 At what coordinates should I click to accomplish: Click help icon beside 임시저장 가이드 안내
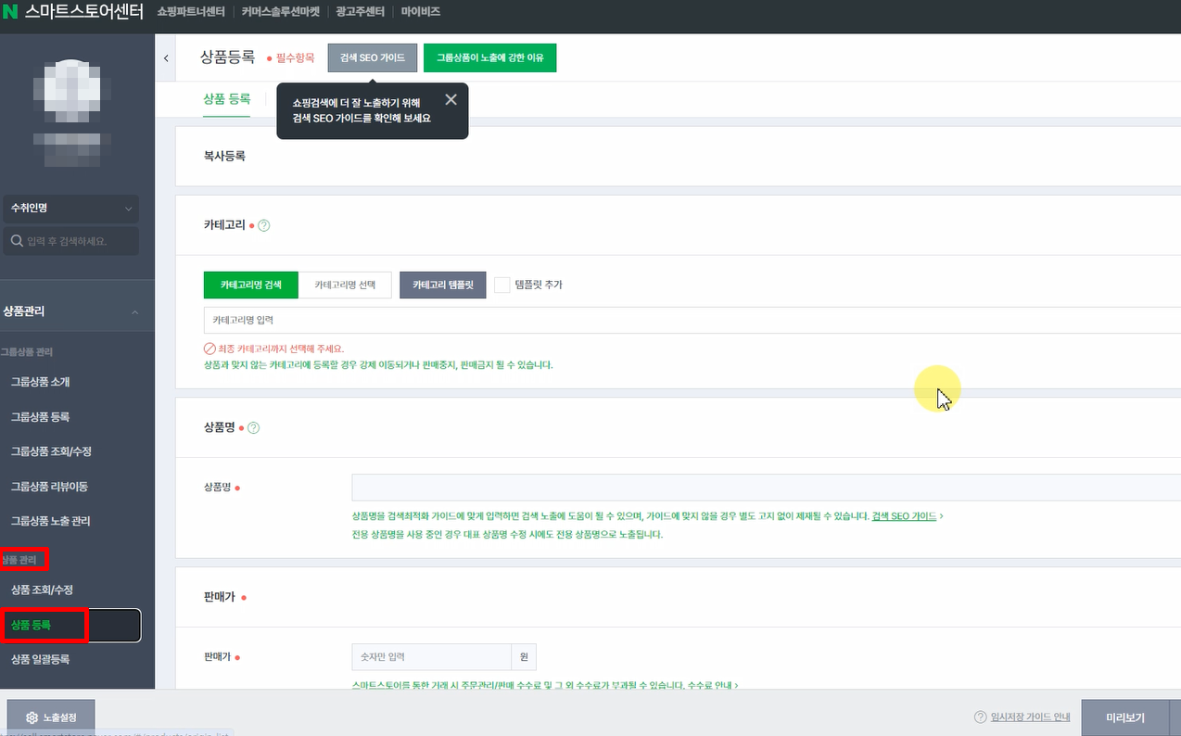(x=981, y=717)
